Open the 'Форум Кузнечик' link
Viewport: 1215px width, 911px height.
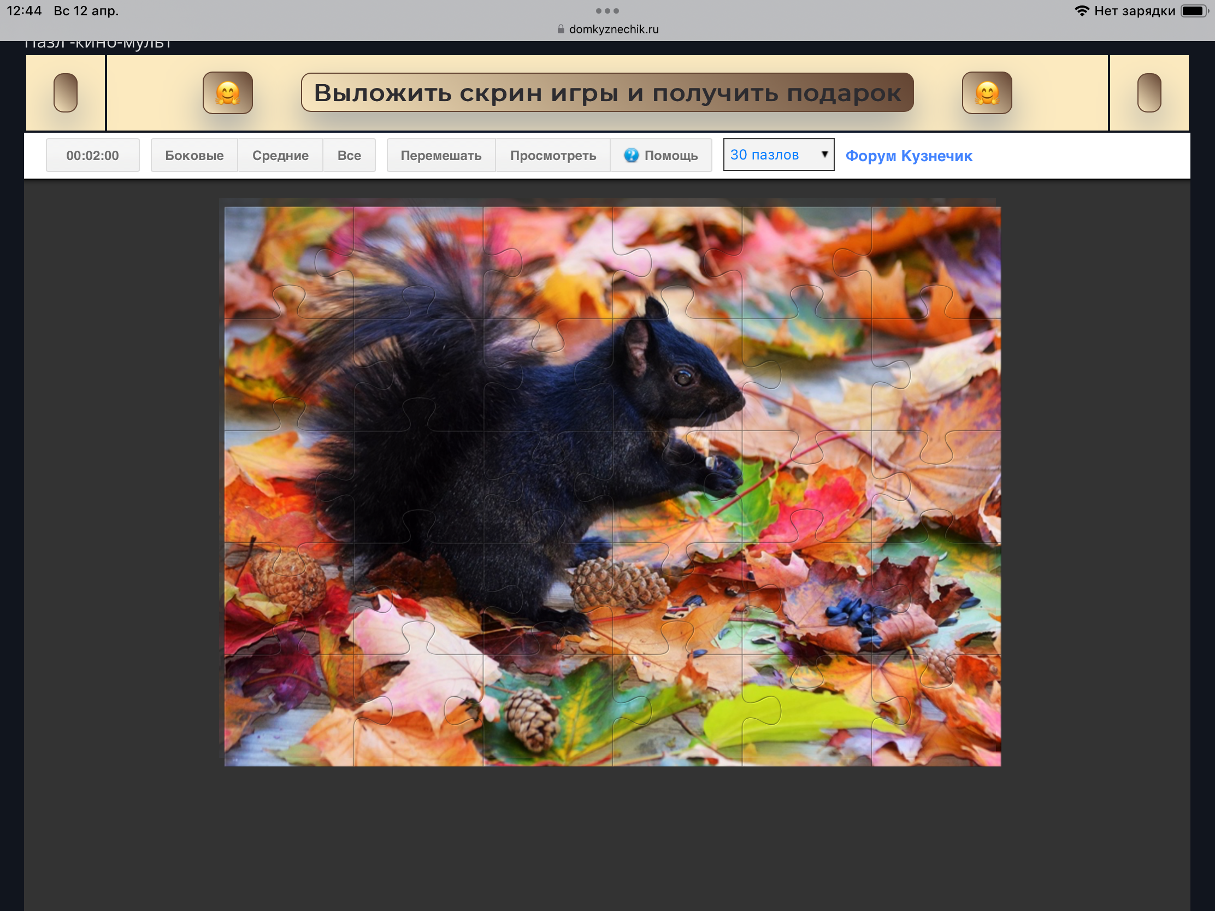(909, 156)
